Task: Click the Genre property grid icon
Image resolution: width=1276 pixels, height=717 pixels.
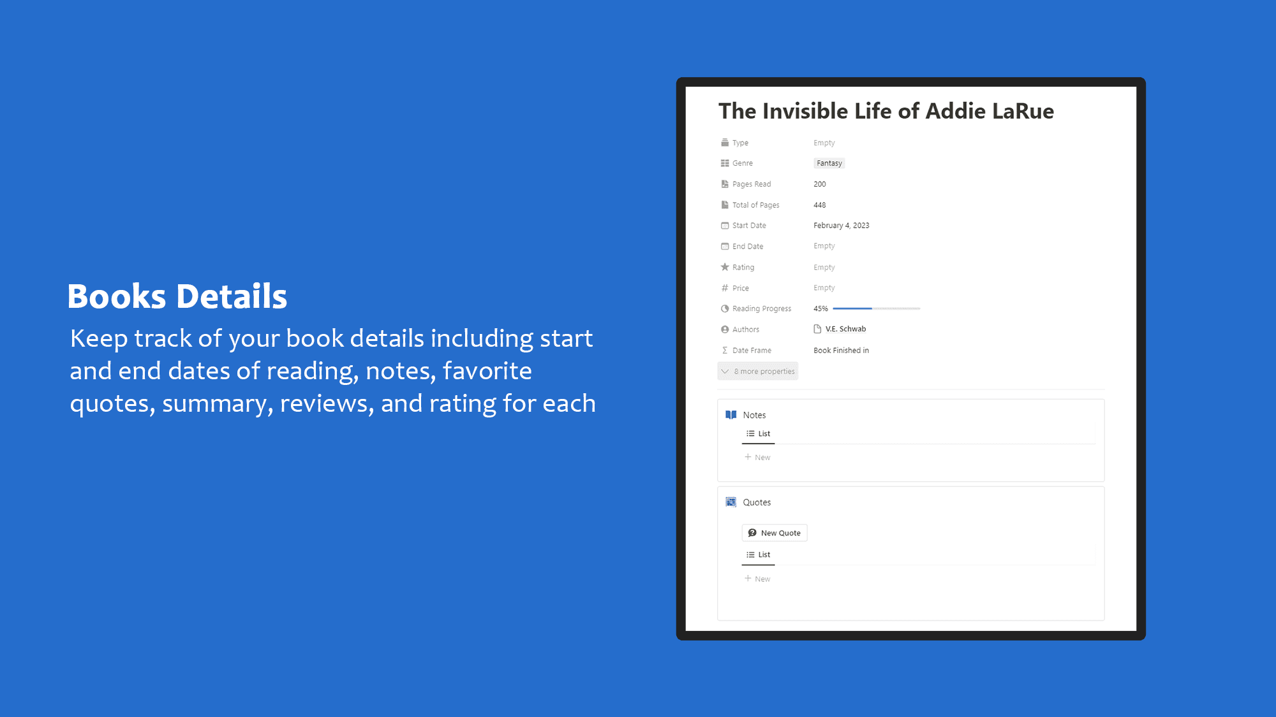Action: [725, 163]
